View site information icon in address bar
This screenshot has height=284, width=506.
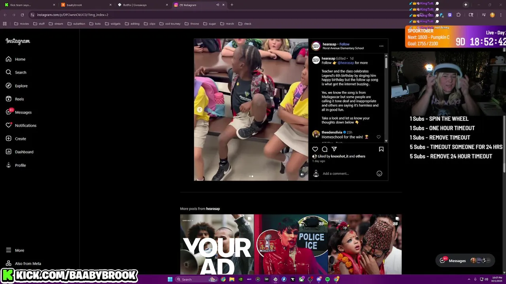32,15
